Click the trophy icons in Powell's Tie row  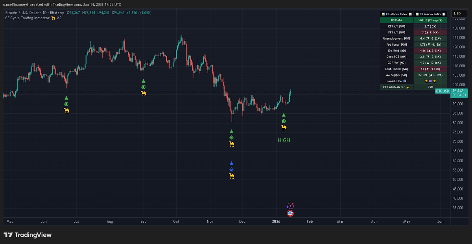click(430, 81)
